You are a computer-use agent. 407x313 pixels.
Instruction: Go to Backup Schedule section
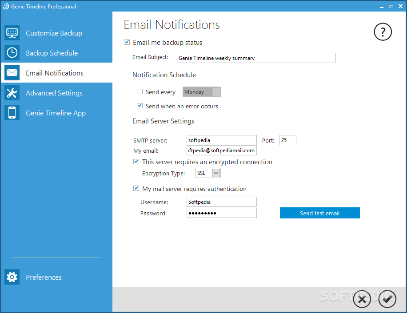(56, 53)
